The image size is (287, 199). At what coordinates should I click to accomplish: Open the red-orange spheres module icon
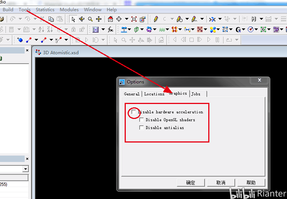tap(174, 29)
